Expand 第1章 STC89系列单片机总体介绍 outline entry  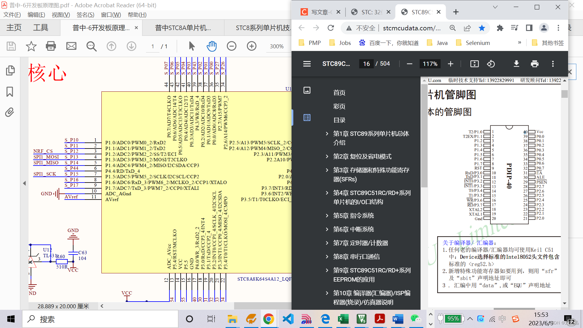[327, 134]
